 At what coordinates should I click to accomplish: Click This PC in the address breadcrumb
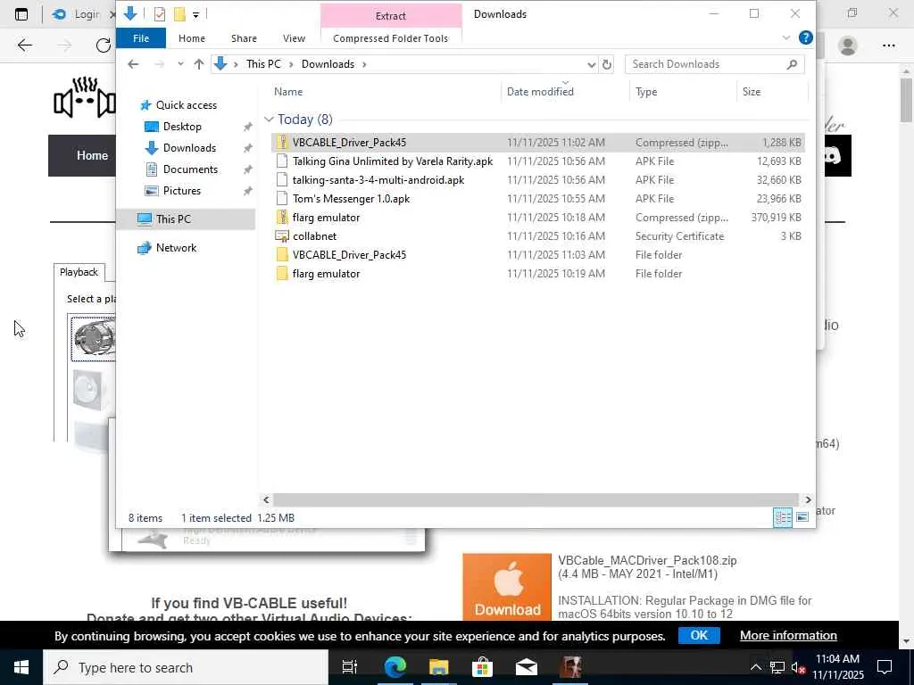point(263,64)
